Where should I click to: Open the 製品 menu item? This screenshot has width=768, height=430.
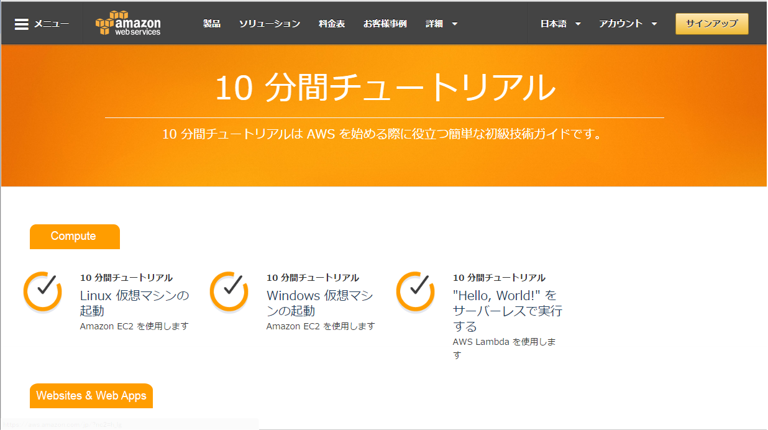(x=212, y=24)
